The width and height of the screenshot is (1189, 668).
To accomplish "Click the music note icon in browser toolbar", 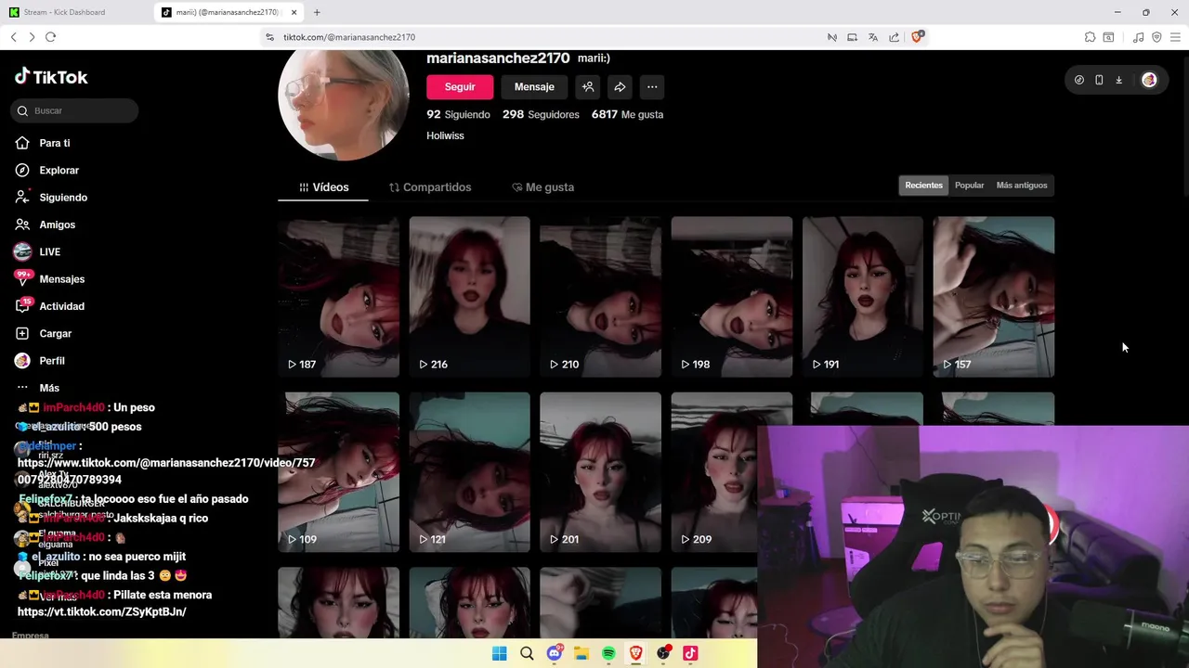I will click(x=1138, y=37).
